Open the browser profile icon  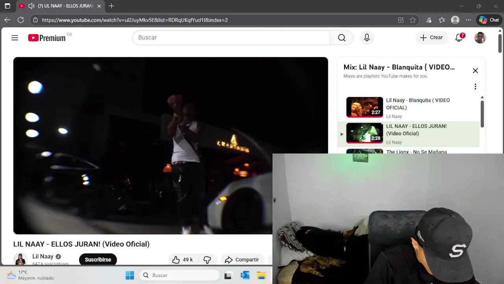pyautogui.click(x=455, y=20)
